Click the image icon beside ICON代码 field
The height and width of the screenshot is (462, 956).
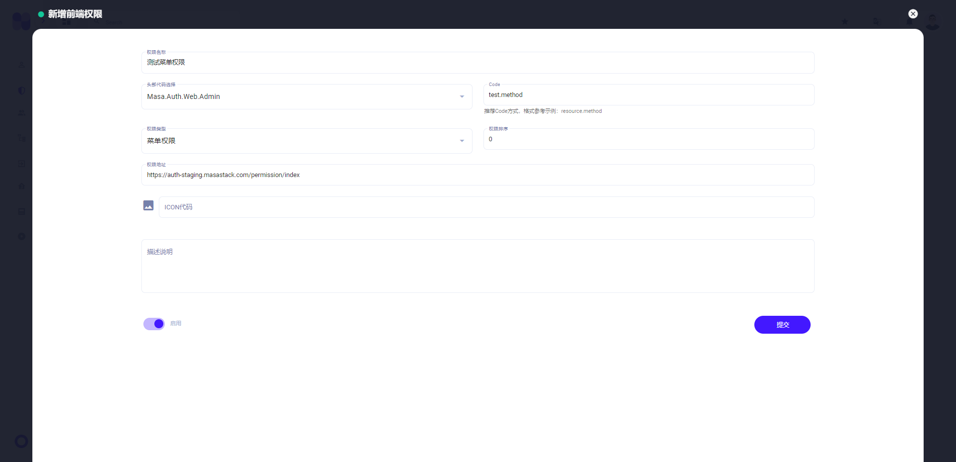tap(148, 205)
